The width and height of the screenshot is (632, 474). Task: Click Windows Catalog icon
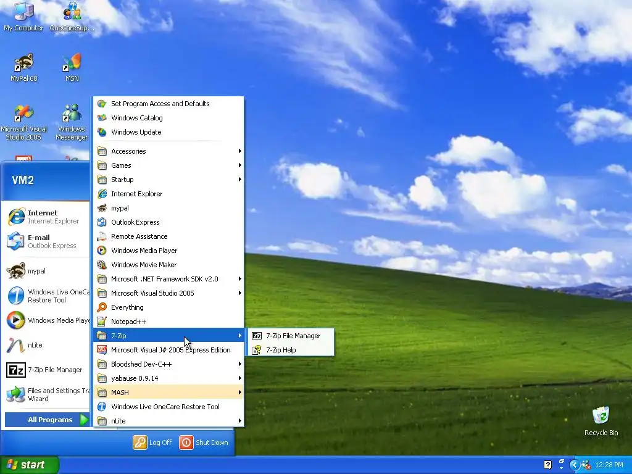(102, 118)
